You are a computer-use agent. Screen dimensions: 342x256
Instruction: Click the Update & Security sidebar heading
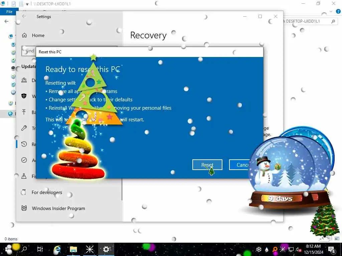pyautogui.click(x=29, y=66)
